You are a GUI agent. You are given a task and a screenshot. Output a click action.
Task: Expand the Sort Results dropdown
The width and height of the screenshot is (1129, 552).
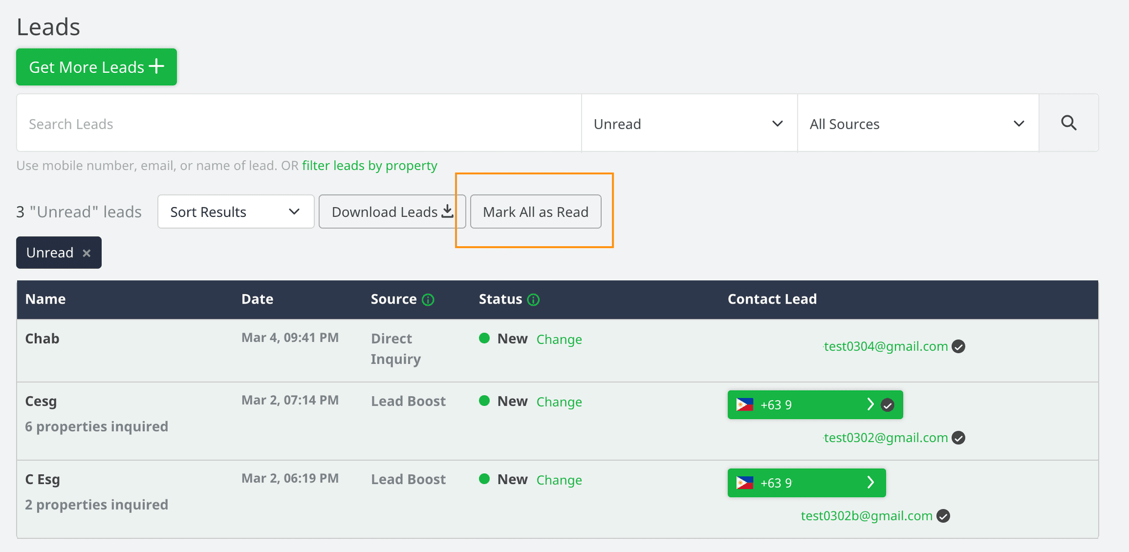tap(235, 211)
